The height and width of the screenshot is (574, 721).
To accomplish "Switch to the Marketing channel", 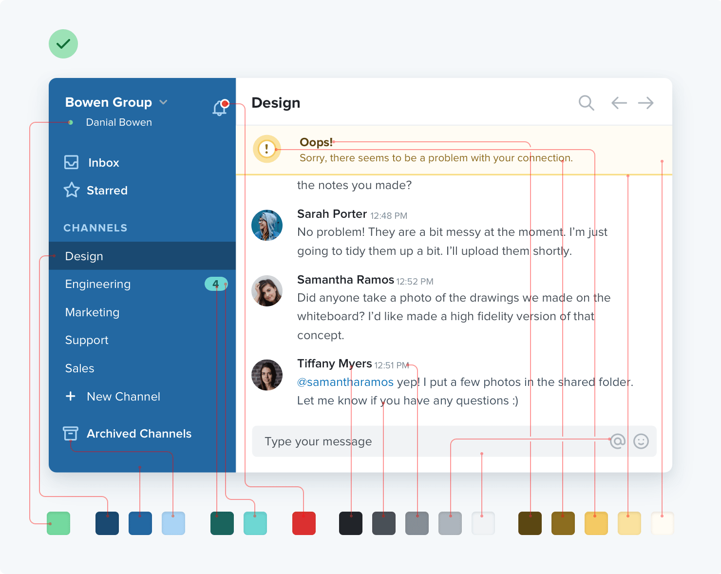I will coord(92,312).
